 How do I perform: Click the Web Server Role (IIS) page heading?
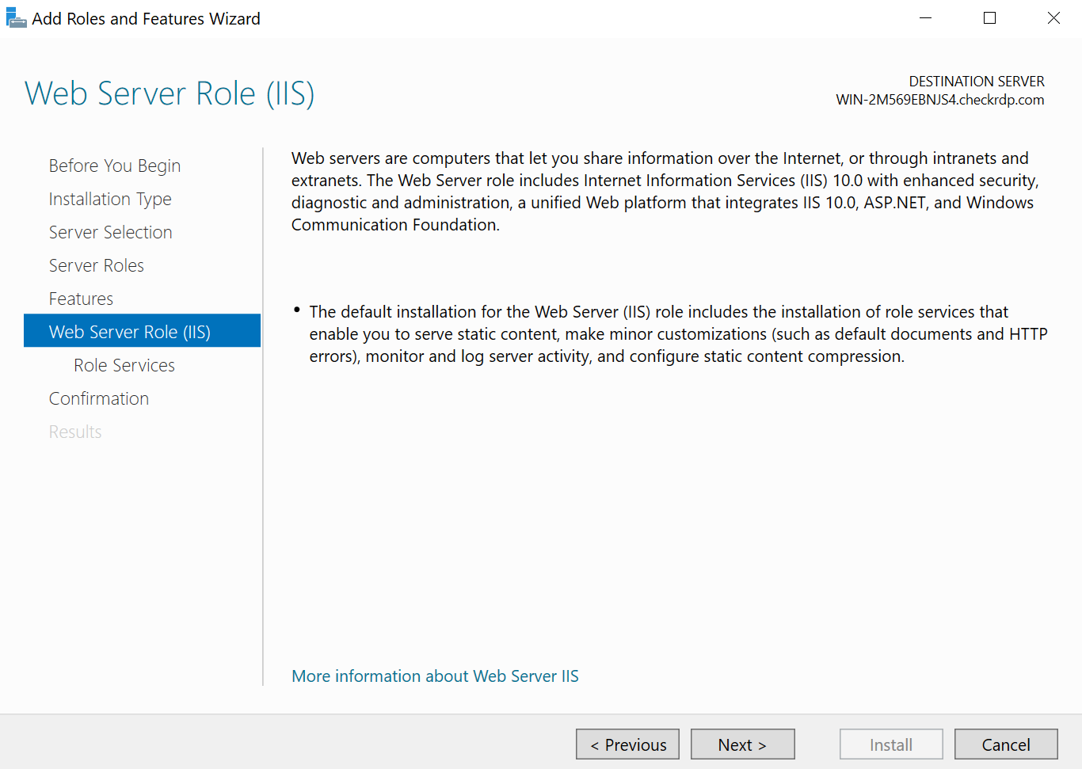click(x=170, y=93)
